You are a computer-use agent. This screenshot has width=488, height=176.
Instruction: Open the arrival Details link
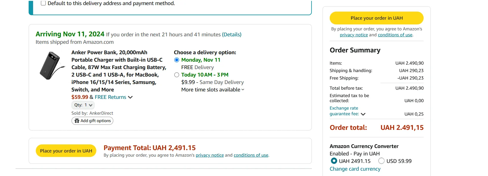point(232,35)
